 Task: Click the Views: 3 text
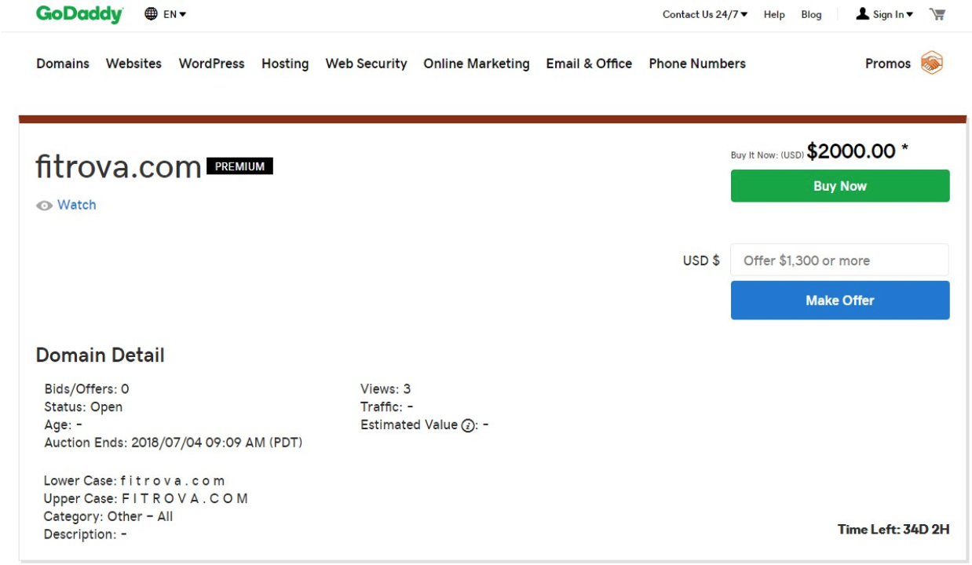point(386,389)
